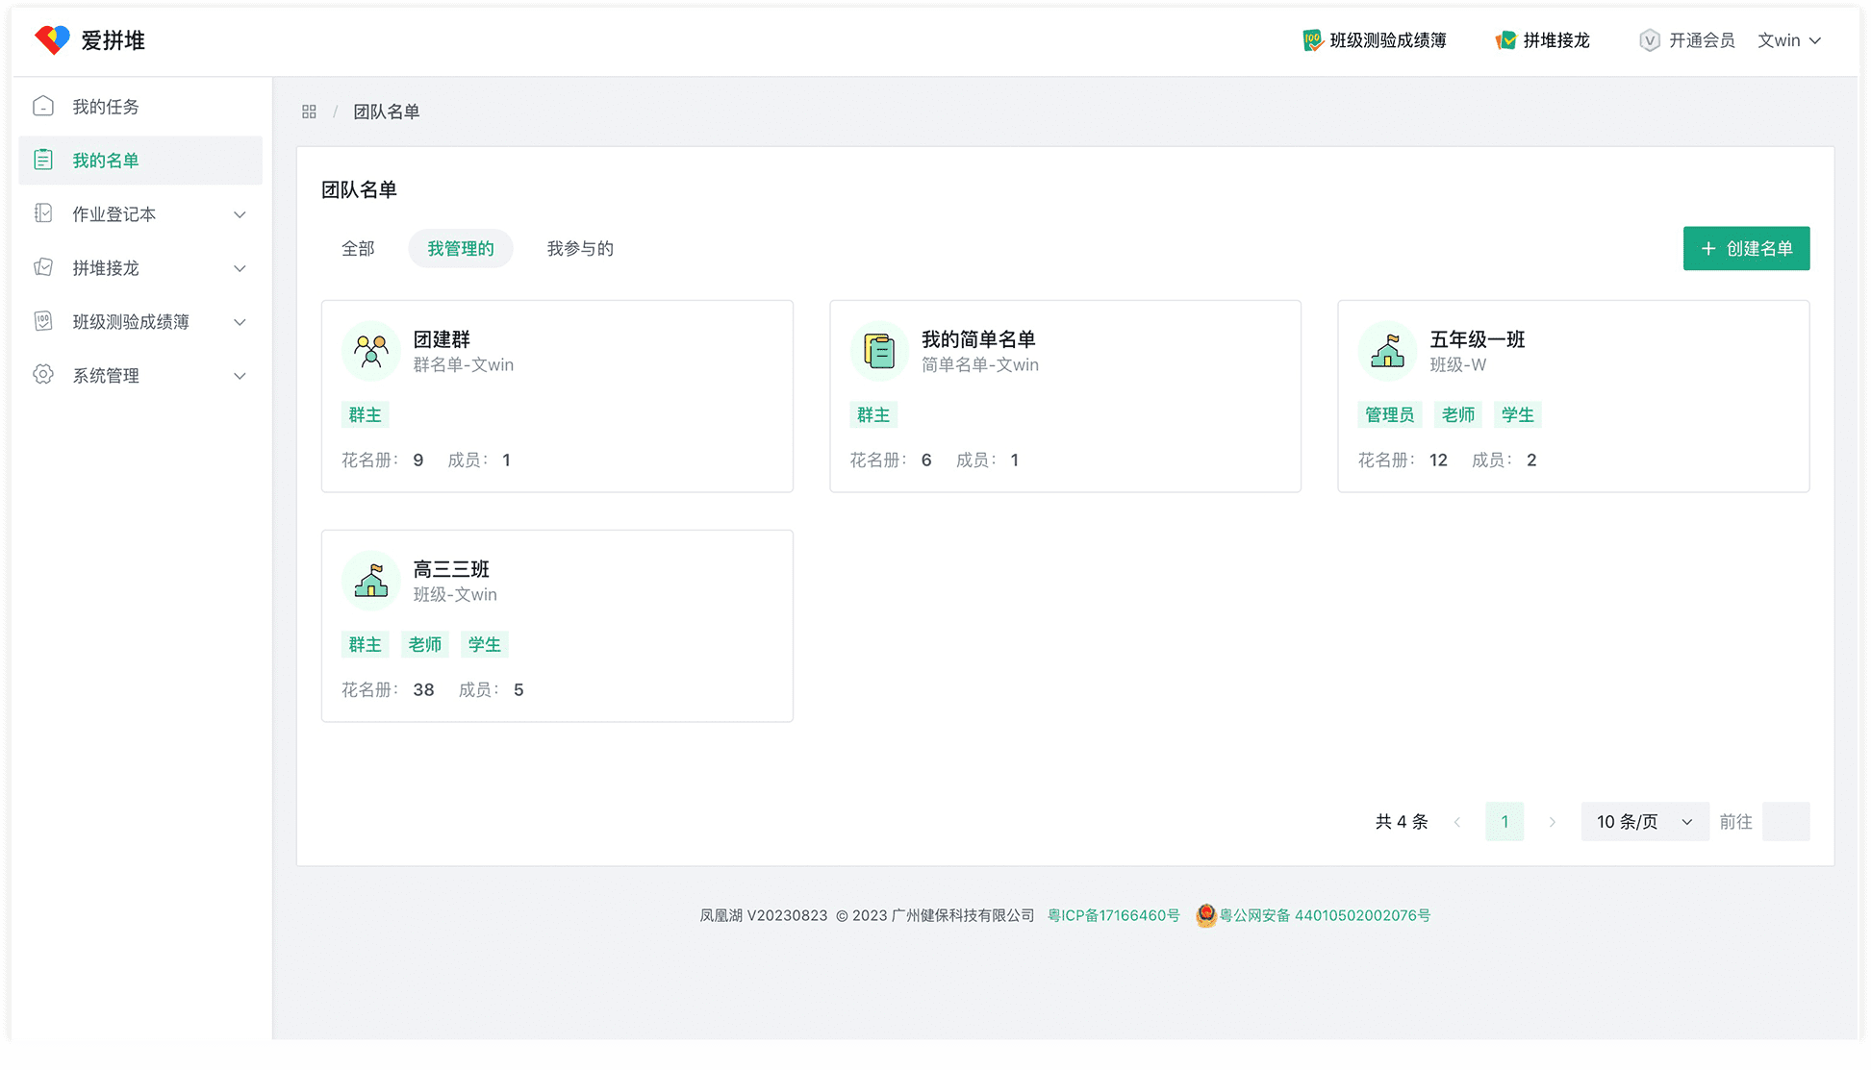Click the 前往 page number input field
Image resolution: width=1871 pixels, height=1070 pixels.
[x=1785, y=822]
